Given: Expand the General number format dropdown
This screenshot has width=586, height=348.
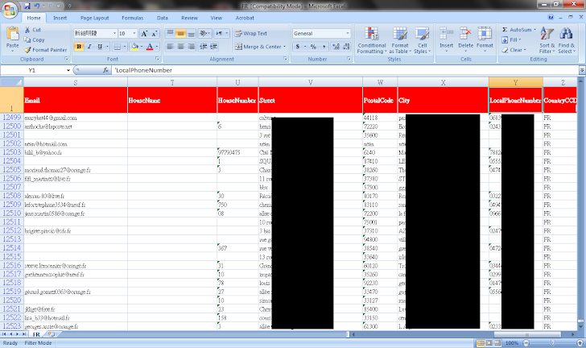Looking at the screenshot, I should [348, 34].
